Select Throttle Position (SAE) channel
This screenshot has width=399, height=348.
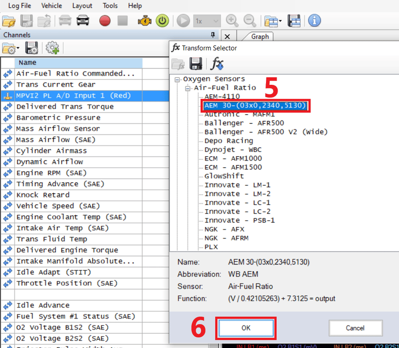[67, 283]
